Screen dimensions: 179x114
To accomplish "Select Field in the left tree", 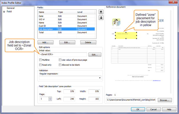I will click(9, 12).
